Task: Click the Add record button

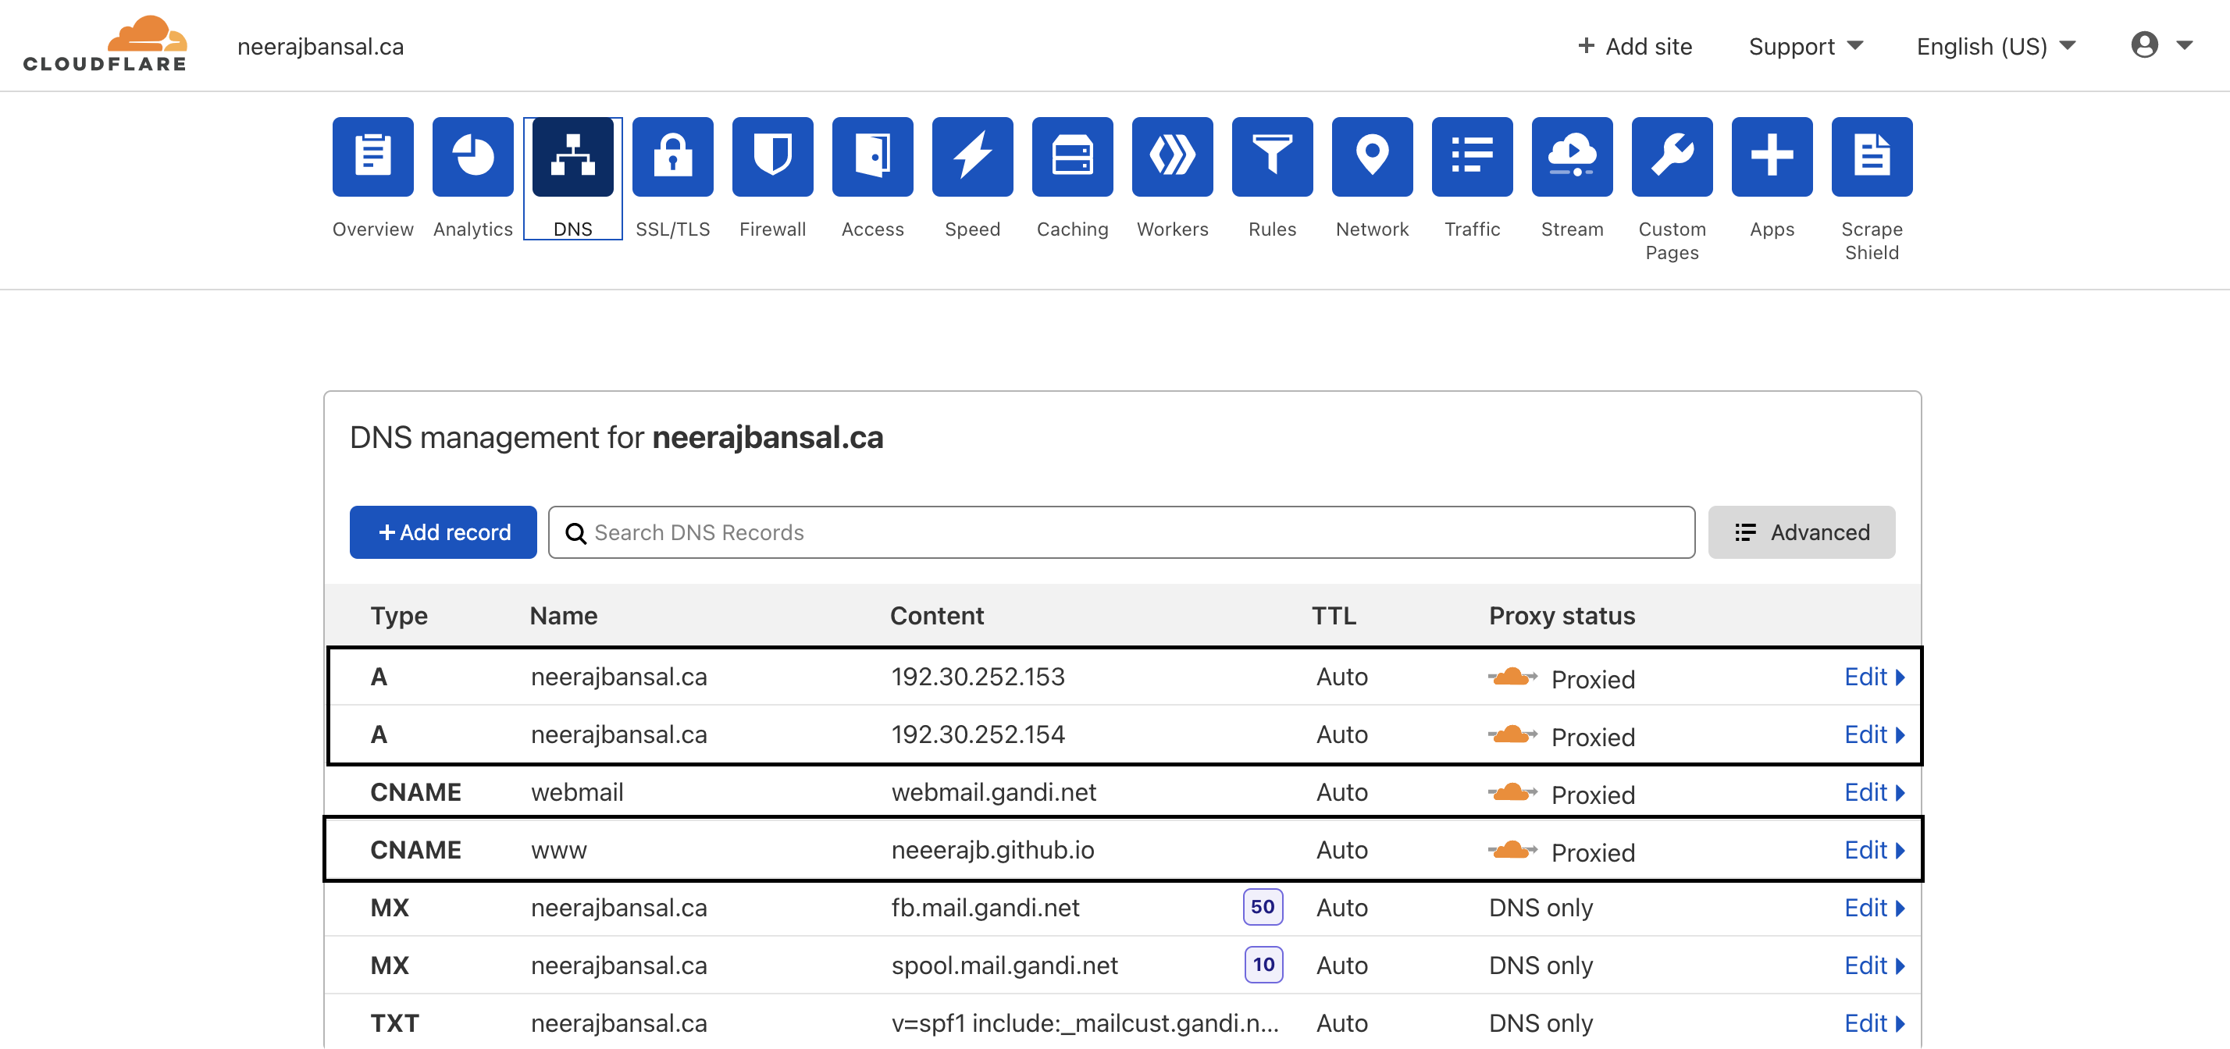Action: pyautogui.click(x=444, y=532)
